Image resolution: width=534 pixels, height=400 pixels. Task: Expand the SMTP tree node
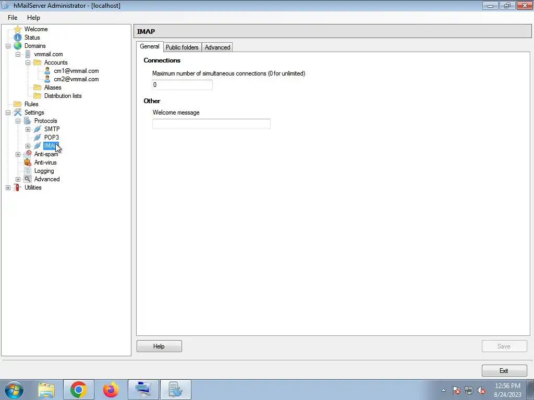[x=28, y=129]
